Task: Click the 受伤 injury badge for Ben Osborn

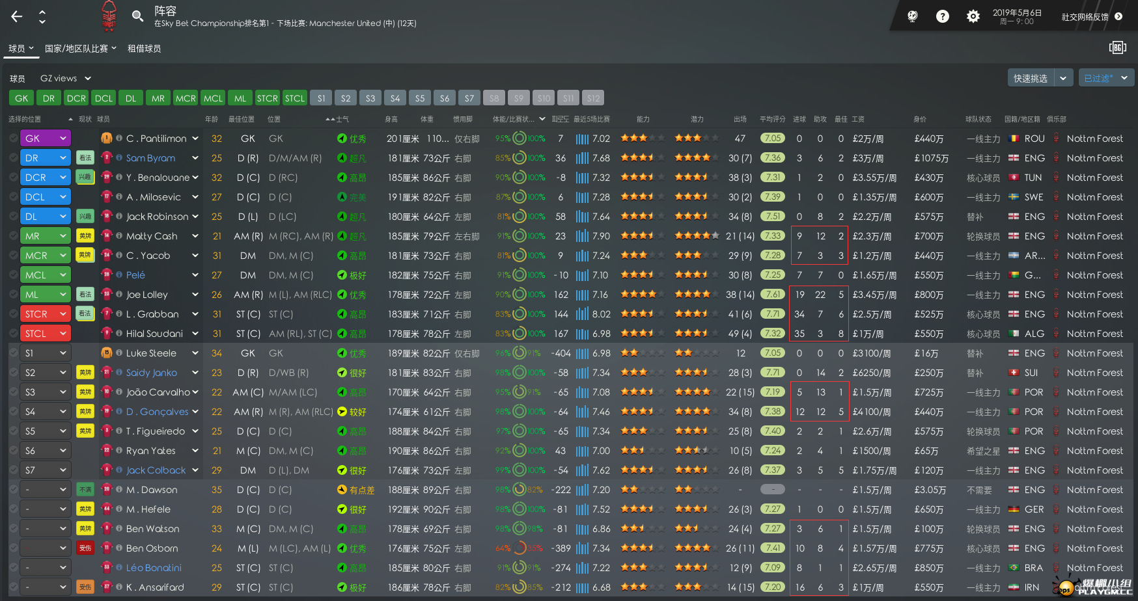Action: click(85, 548)
